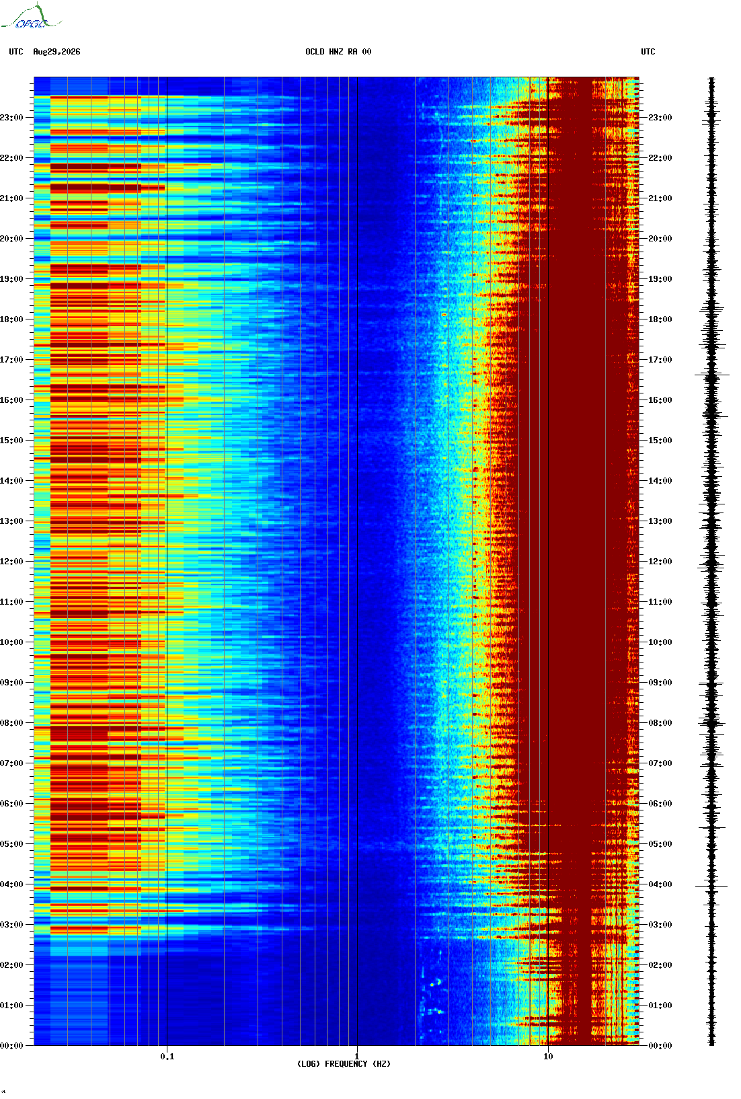Click the 0.1 frequency axis tick label

(167, 1056)
